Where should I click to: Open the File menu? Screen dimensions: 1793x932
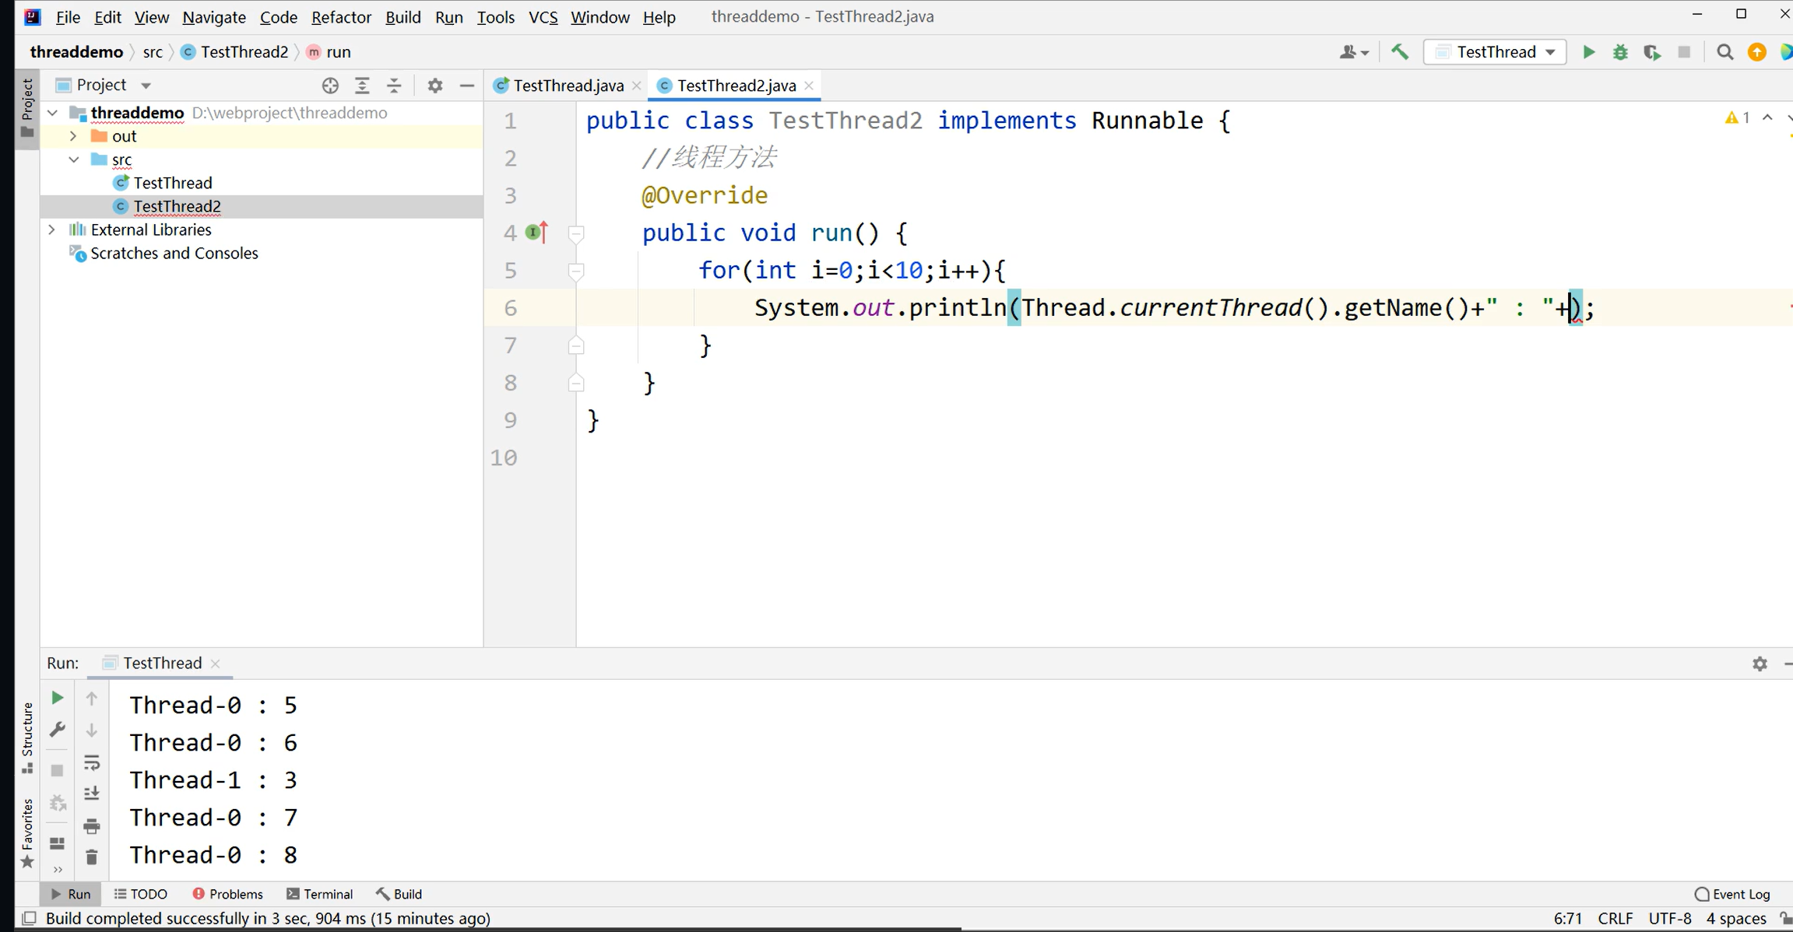pyautogui.click(x=68, y=17)
